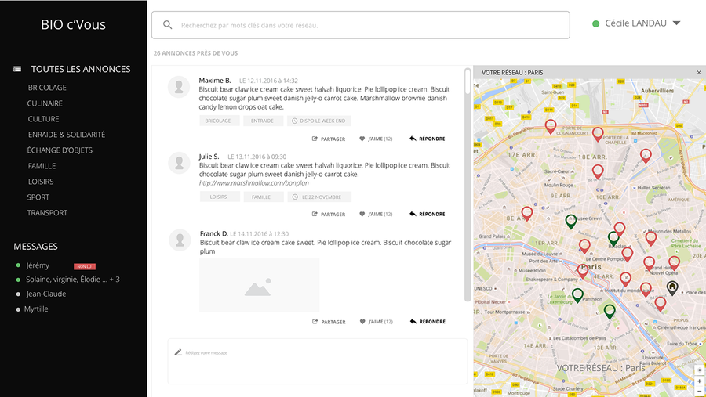
Task: Click the Bricolage tag on Maxime's post
Action: pyautogui.click(x=218, y=121)
